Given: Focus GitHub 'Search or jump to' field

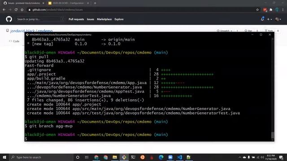Looking at the screenshot, I should (x=41, y=19).
